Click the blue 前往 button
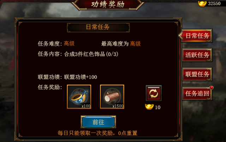The height and width of the screenshot is (142, 226). (x=98, y=122)
